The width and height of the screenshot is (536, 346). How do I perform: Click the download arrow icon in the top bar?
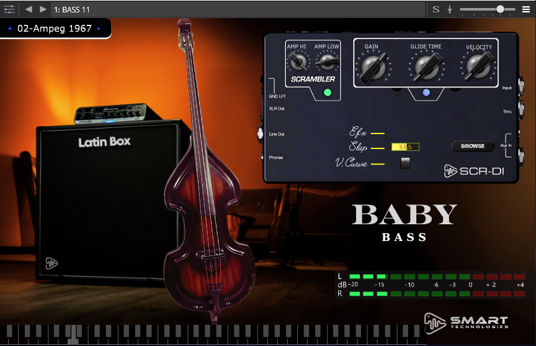click(450, 9)
